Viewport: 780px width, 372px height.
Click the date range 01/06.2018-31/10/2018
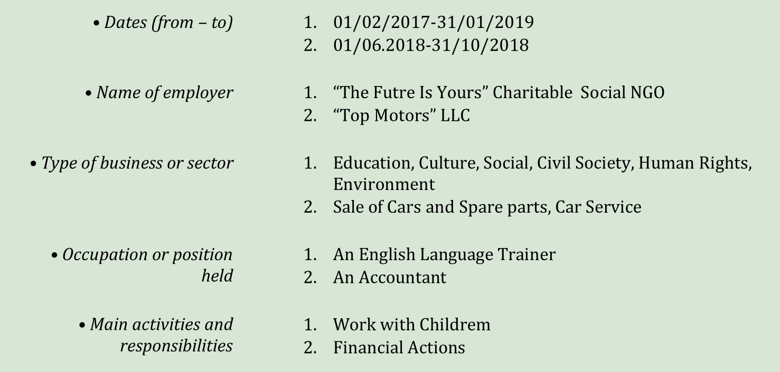click(430, 45)
